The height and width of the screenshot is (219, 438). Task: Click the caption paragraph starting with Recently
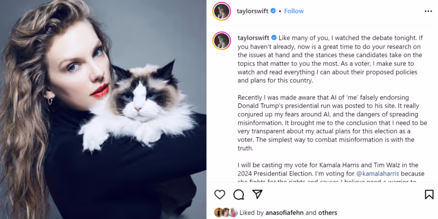pyautogui.click(x=332, y=123)
